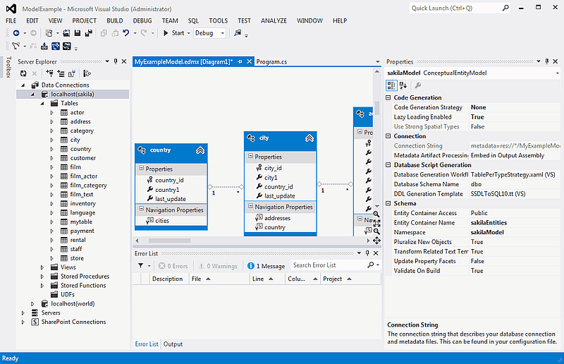Open the Debug configuration dropdown

pos(209,33)
